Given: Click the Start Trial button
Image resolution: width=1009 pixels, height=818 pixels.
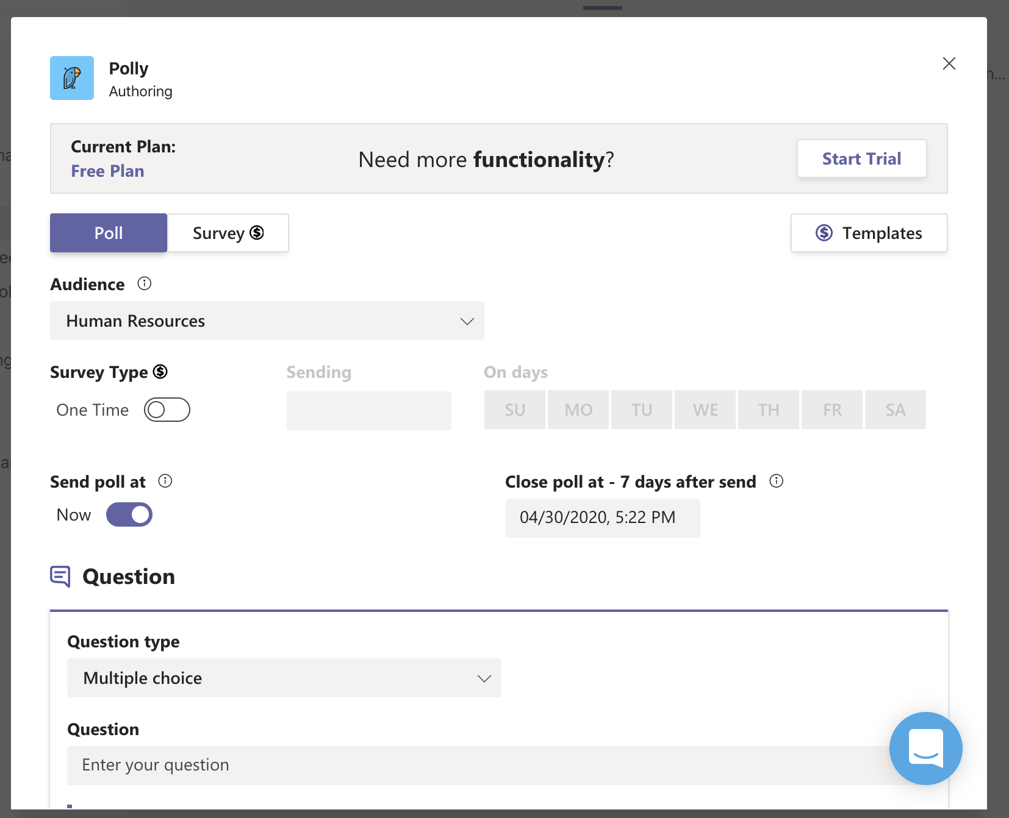Looking at the screenshot, I should coord(861,158).
